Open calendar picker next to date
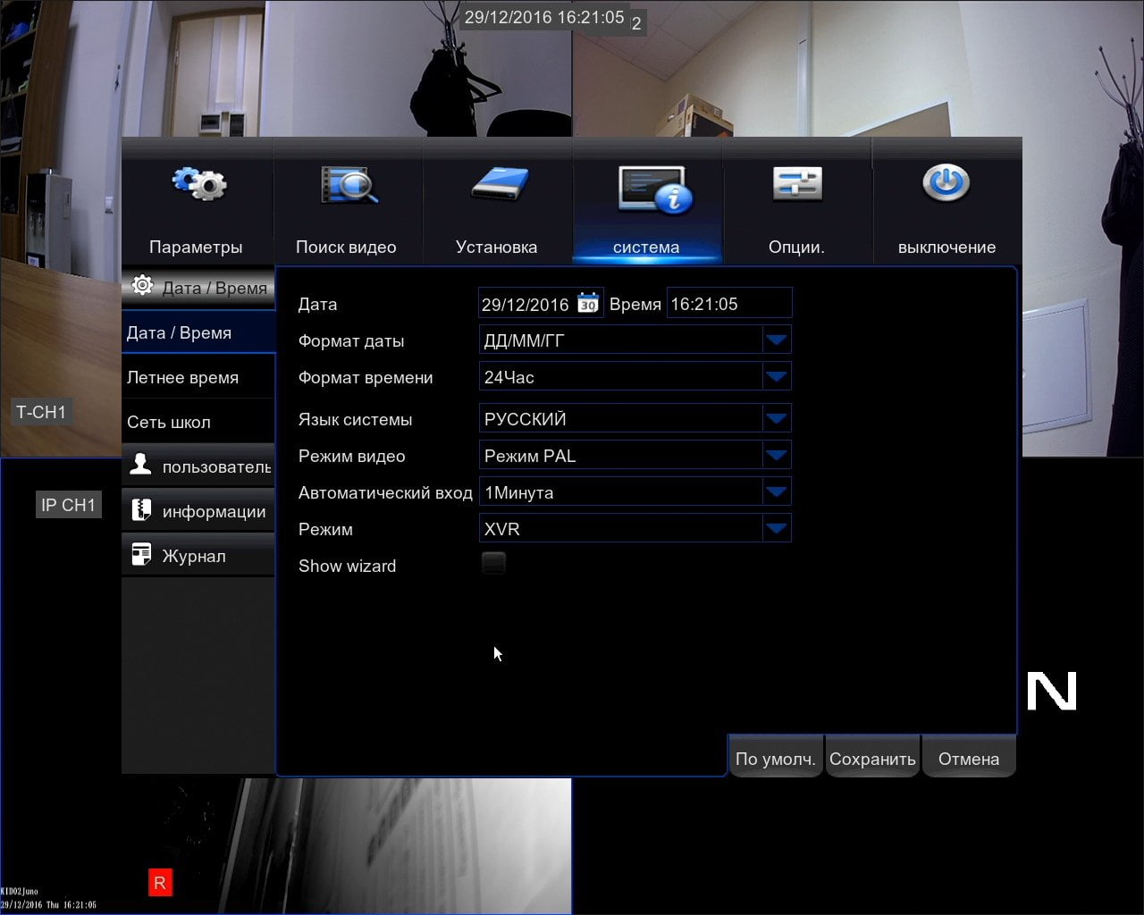1144x915 pixels. click(x=588, y=303)
